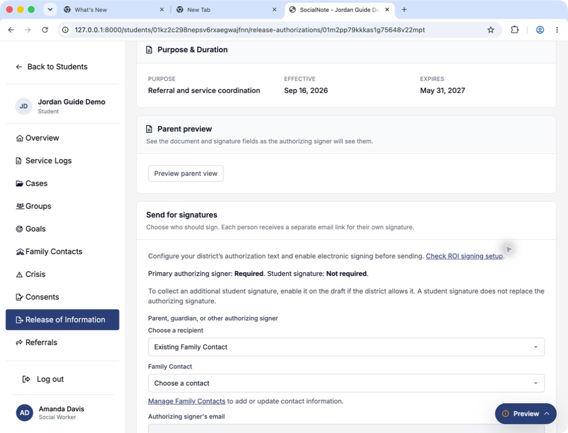The width and height of the screenshot is (568, 433).
Task: Bookmark this page with the star icon
Action: point(491,30)
